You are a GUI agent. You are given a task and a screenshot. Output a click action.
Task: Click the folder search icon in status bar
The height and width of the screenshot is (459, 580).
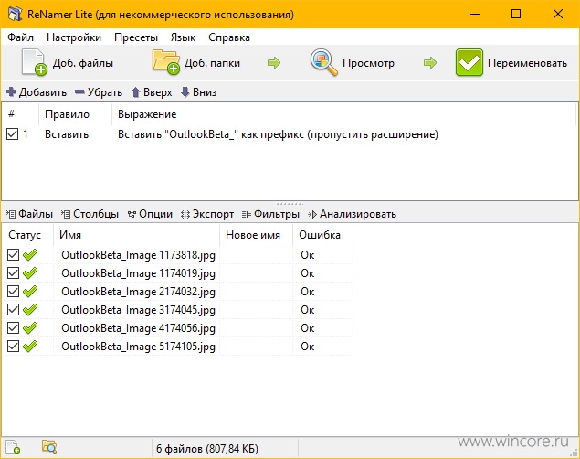(48, 447)
